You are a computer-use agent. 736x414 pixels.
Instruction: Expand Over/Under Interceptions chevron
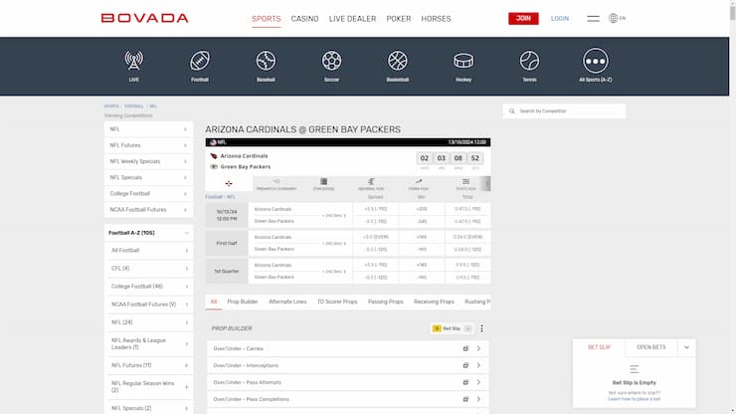tap(478, 365)
